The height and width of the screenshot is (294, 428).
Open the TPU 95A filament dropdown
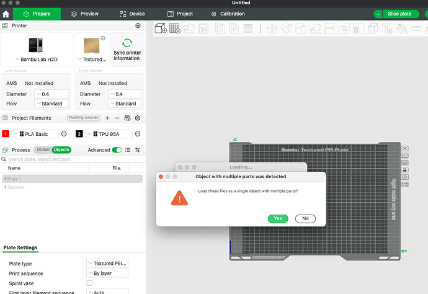(x=109, y=134)
